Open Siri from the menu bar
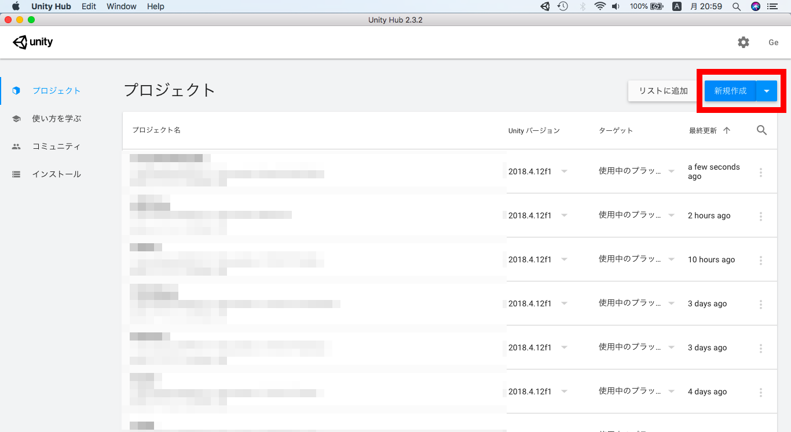Image resolution: width=791 pixels, height=432 pixels. (x=755, y=6)
